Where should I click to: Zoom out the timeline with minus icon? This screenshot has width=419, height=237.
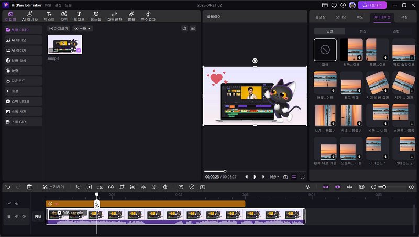(x=373, y=187)
